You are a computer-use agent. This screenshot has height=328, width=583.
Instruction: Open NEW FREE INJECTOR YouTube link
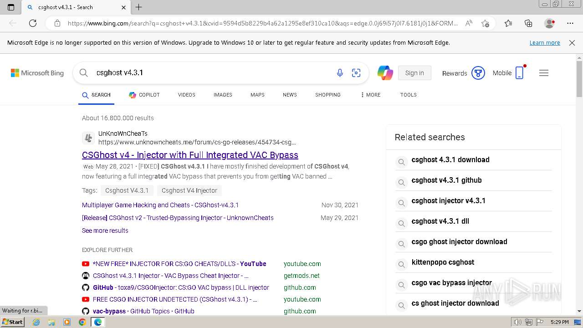click(179, 264)
